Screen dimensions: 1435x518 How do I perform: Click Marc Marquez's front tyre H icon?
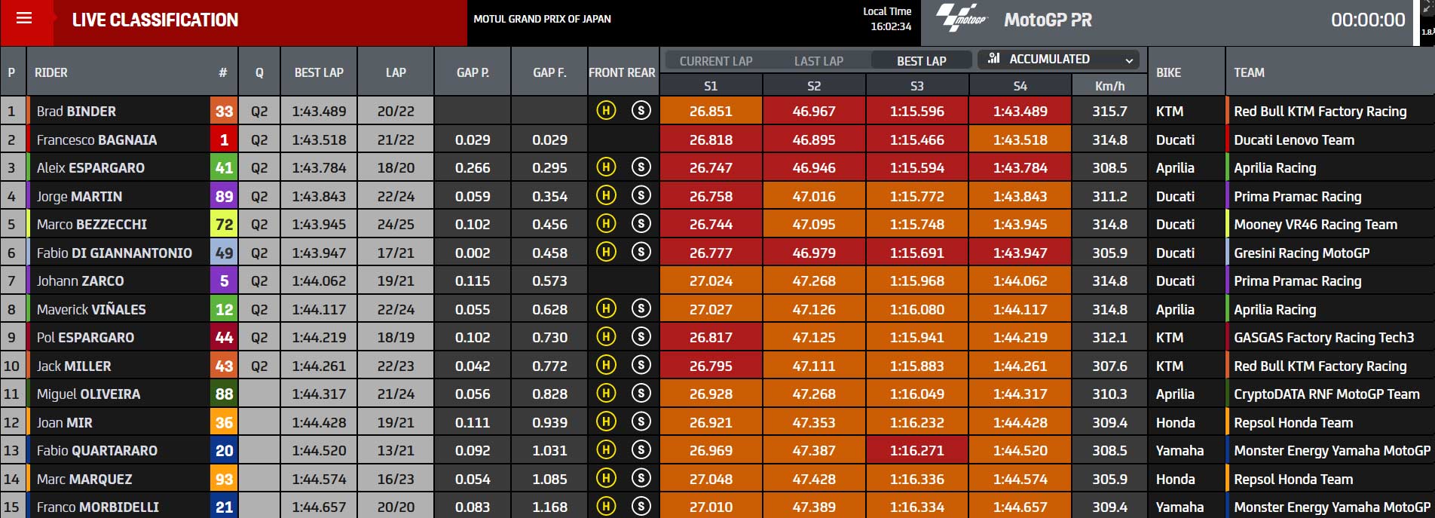click(606, 479)
